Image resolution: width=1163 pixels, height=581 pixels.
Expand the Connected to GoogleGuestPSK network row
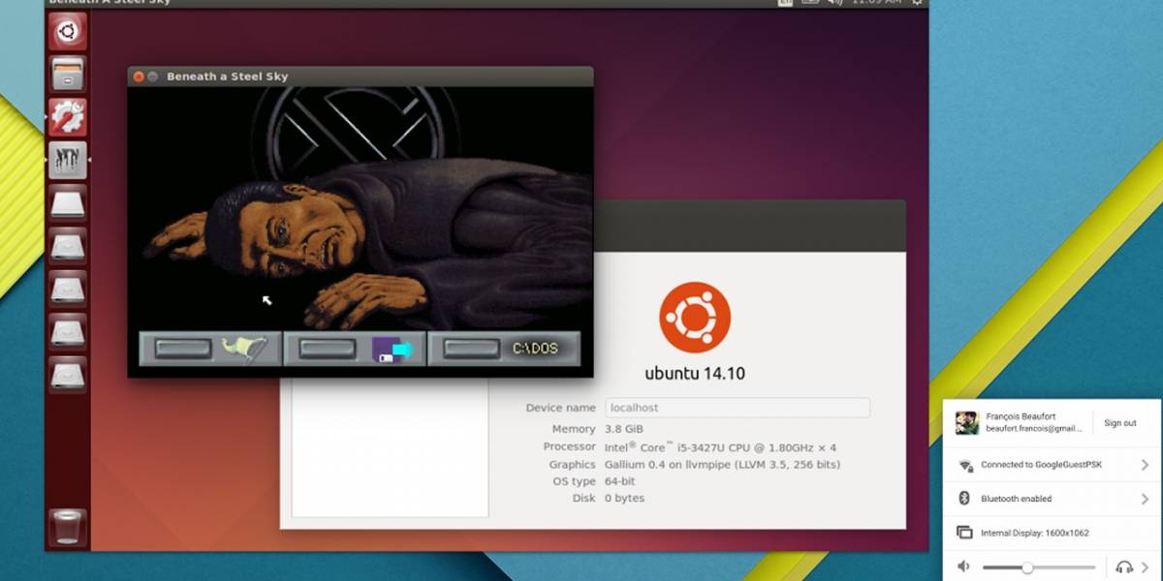coord(1052,465)
